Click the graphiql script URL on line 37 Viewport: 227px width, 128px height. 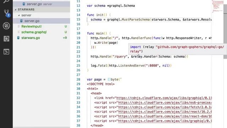tap(165, 121)
